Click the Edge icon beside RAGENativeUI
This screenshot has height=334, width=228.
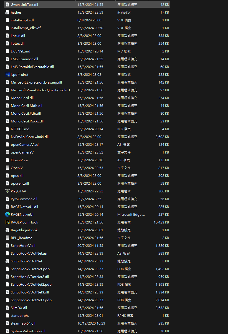tap(8, 215)
